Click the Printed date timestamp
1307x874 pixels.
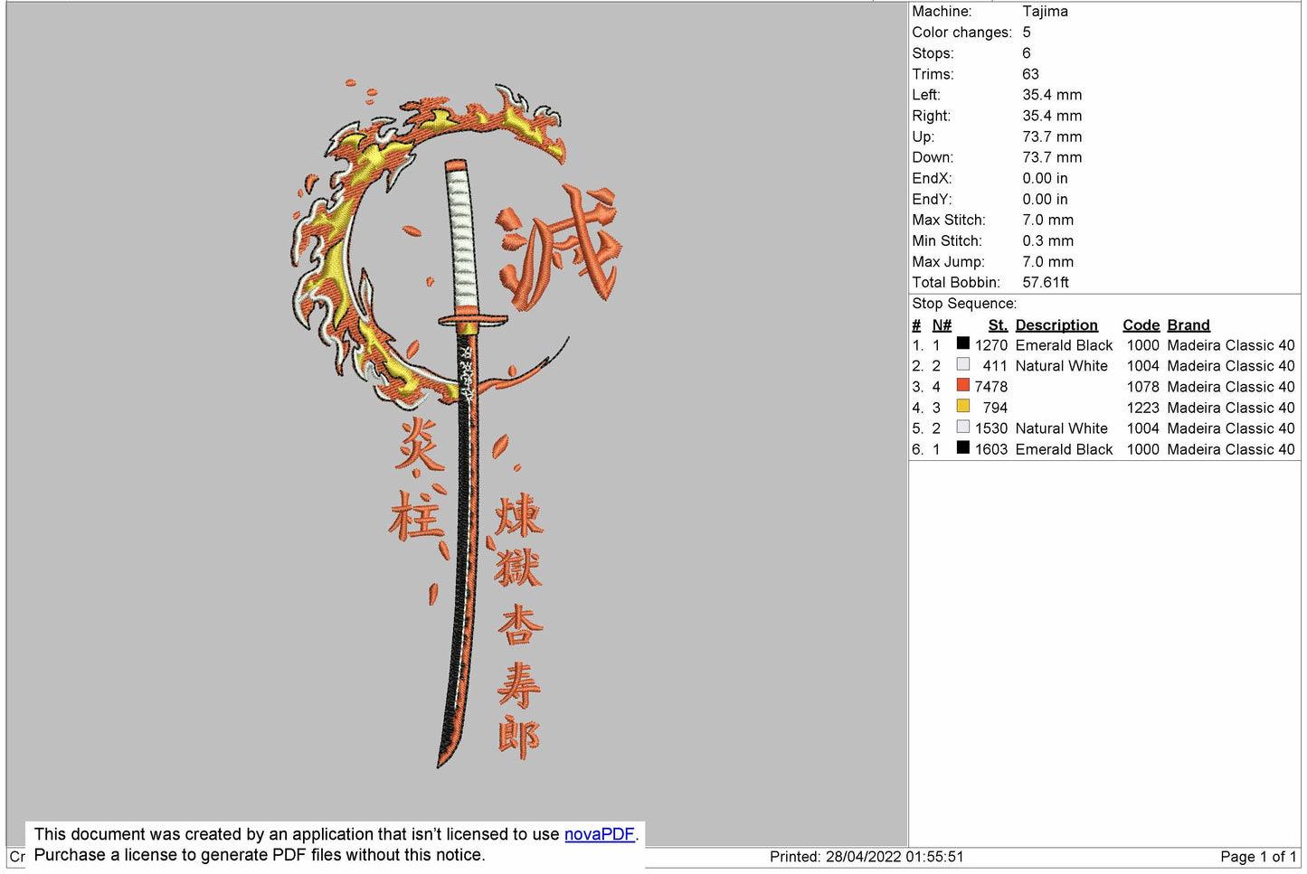(x=866, y=857)
